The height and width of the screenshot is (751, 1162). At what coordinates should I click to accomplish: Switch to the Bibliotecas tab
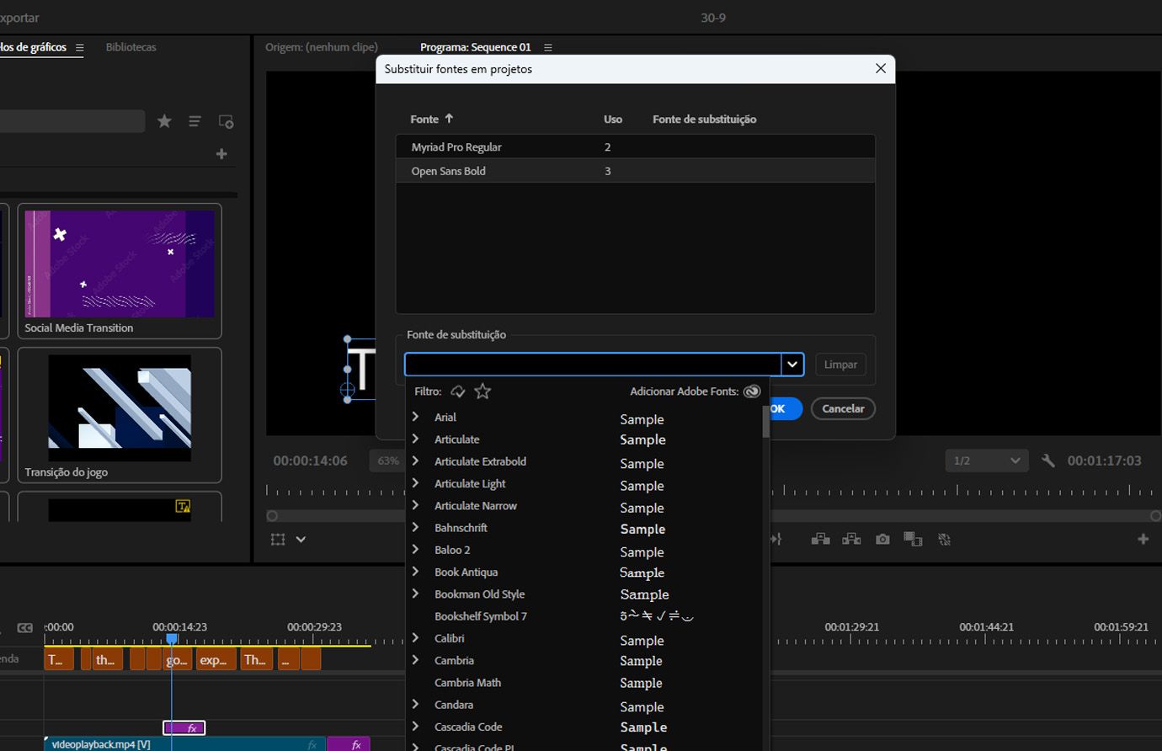131,47
